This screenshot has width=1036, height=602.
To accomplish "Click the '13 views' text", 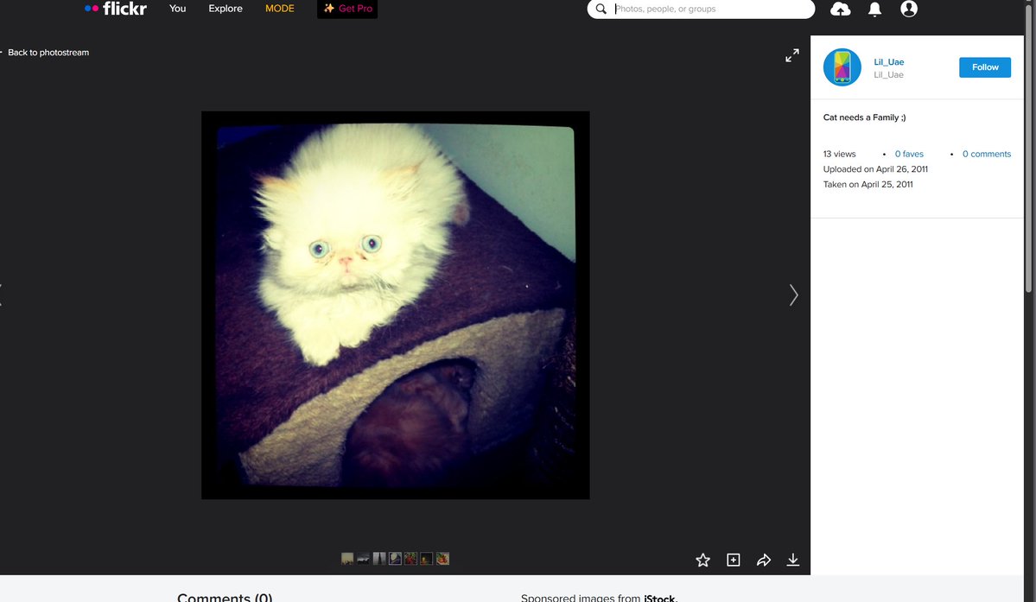I will point(839,154).
